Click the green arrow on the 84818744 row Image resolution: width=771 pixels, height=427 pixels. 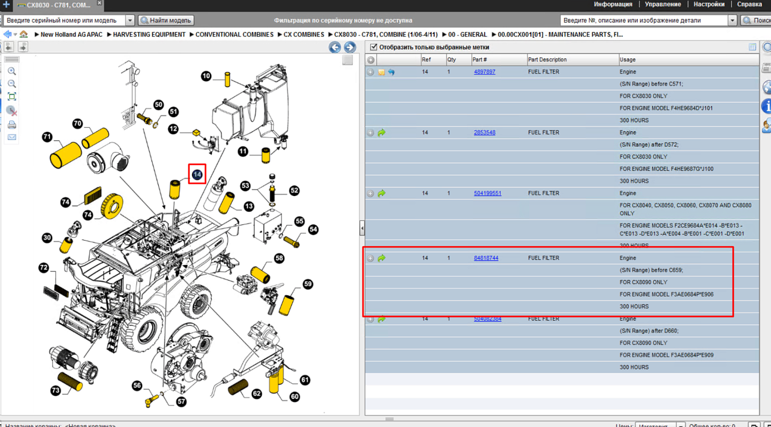click(x=381, y=258)
